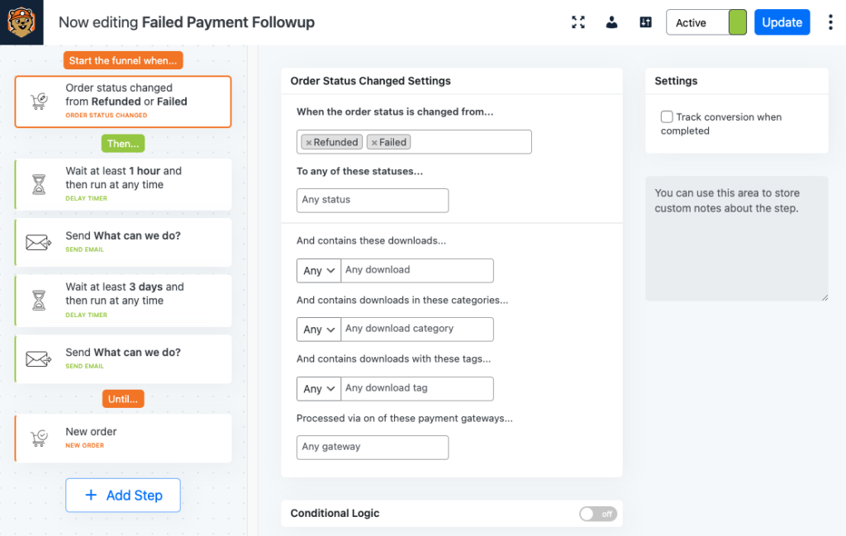Screen dimensions: 846x536
Task: Click the Update button
Action: point(782,22)
